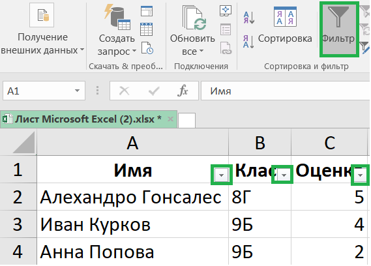The image size is (371, 266).
Task: Select column B header
Action: 260,143
